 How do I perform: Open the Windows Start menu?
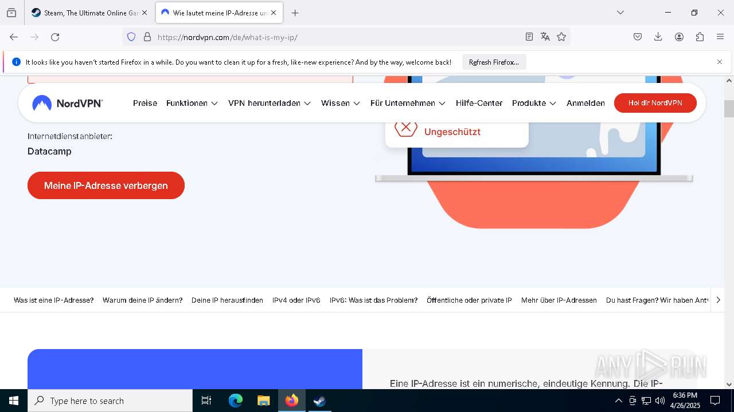tap(14, 401)
